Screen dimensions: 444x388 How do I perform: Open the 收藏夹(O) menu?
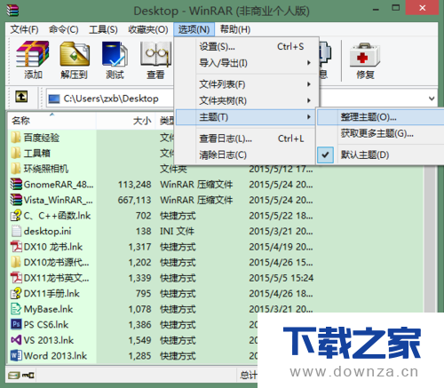tap(148, 29)
